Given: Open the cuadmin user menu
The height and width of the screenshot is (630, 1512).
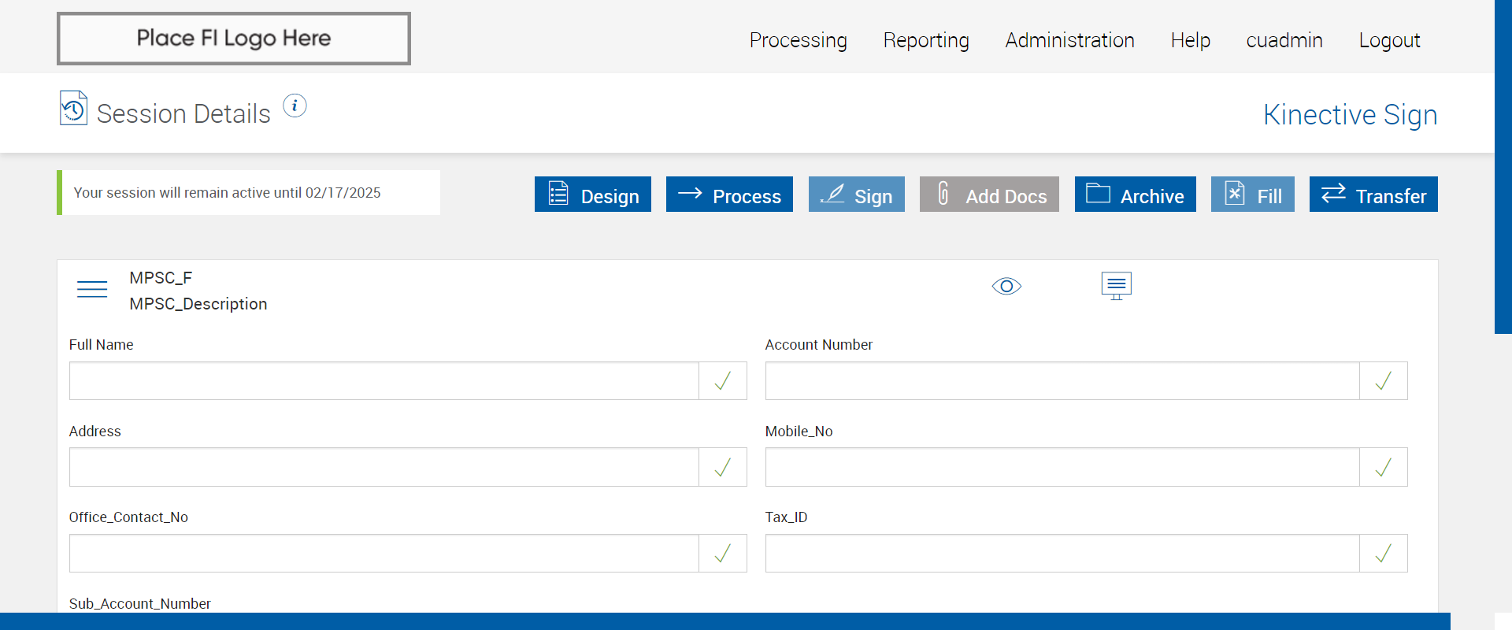Looking at the screenshot, I should (1284, 40).
